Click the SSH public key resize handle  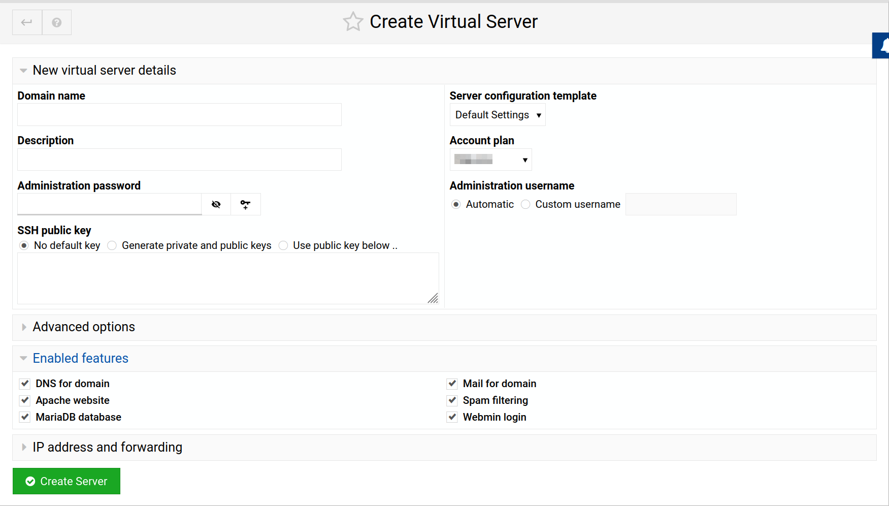[433, 298]
